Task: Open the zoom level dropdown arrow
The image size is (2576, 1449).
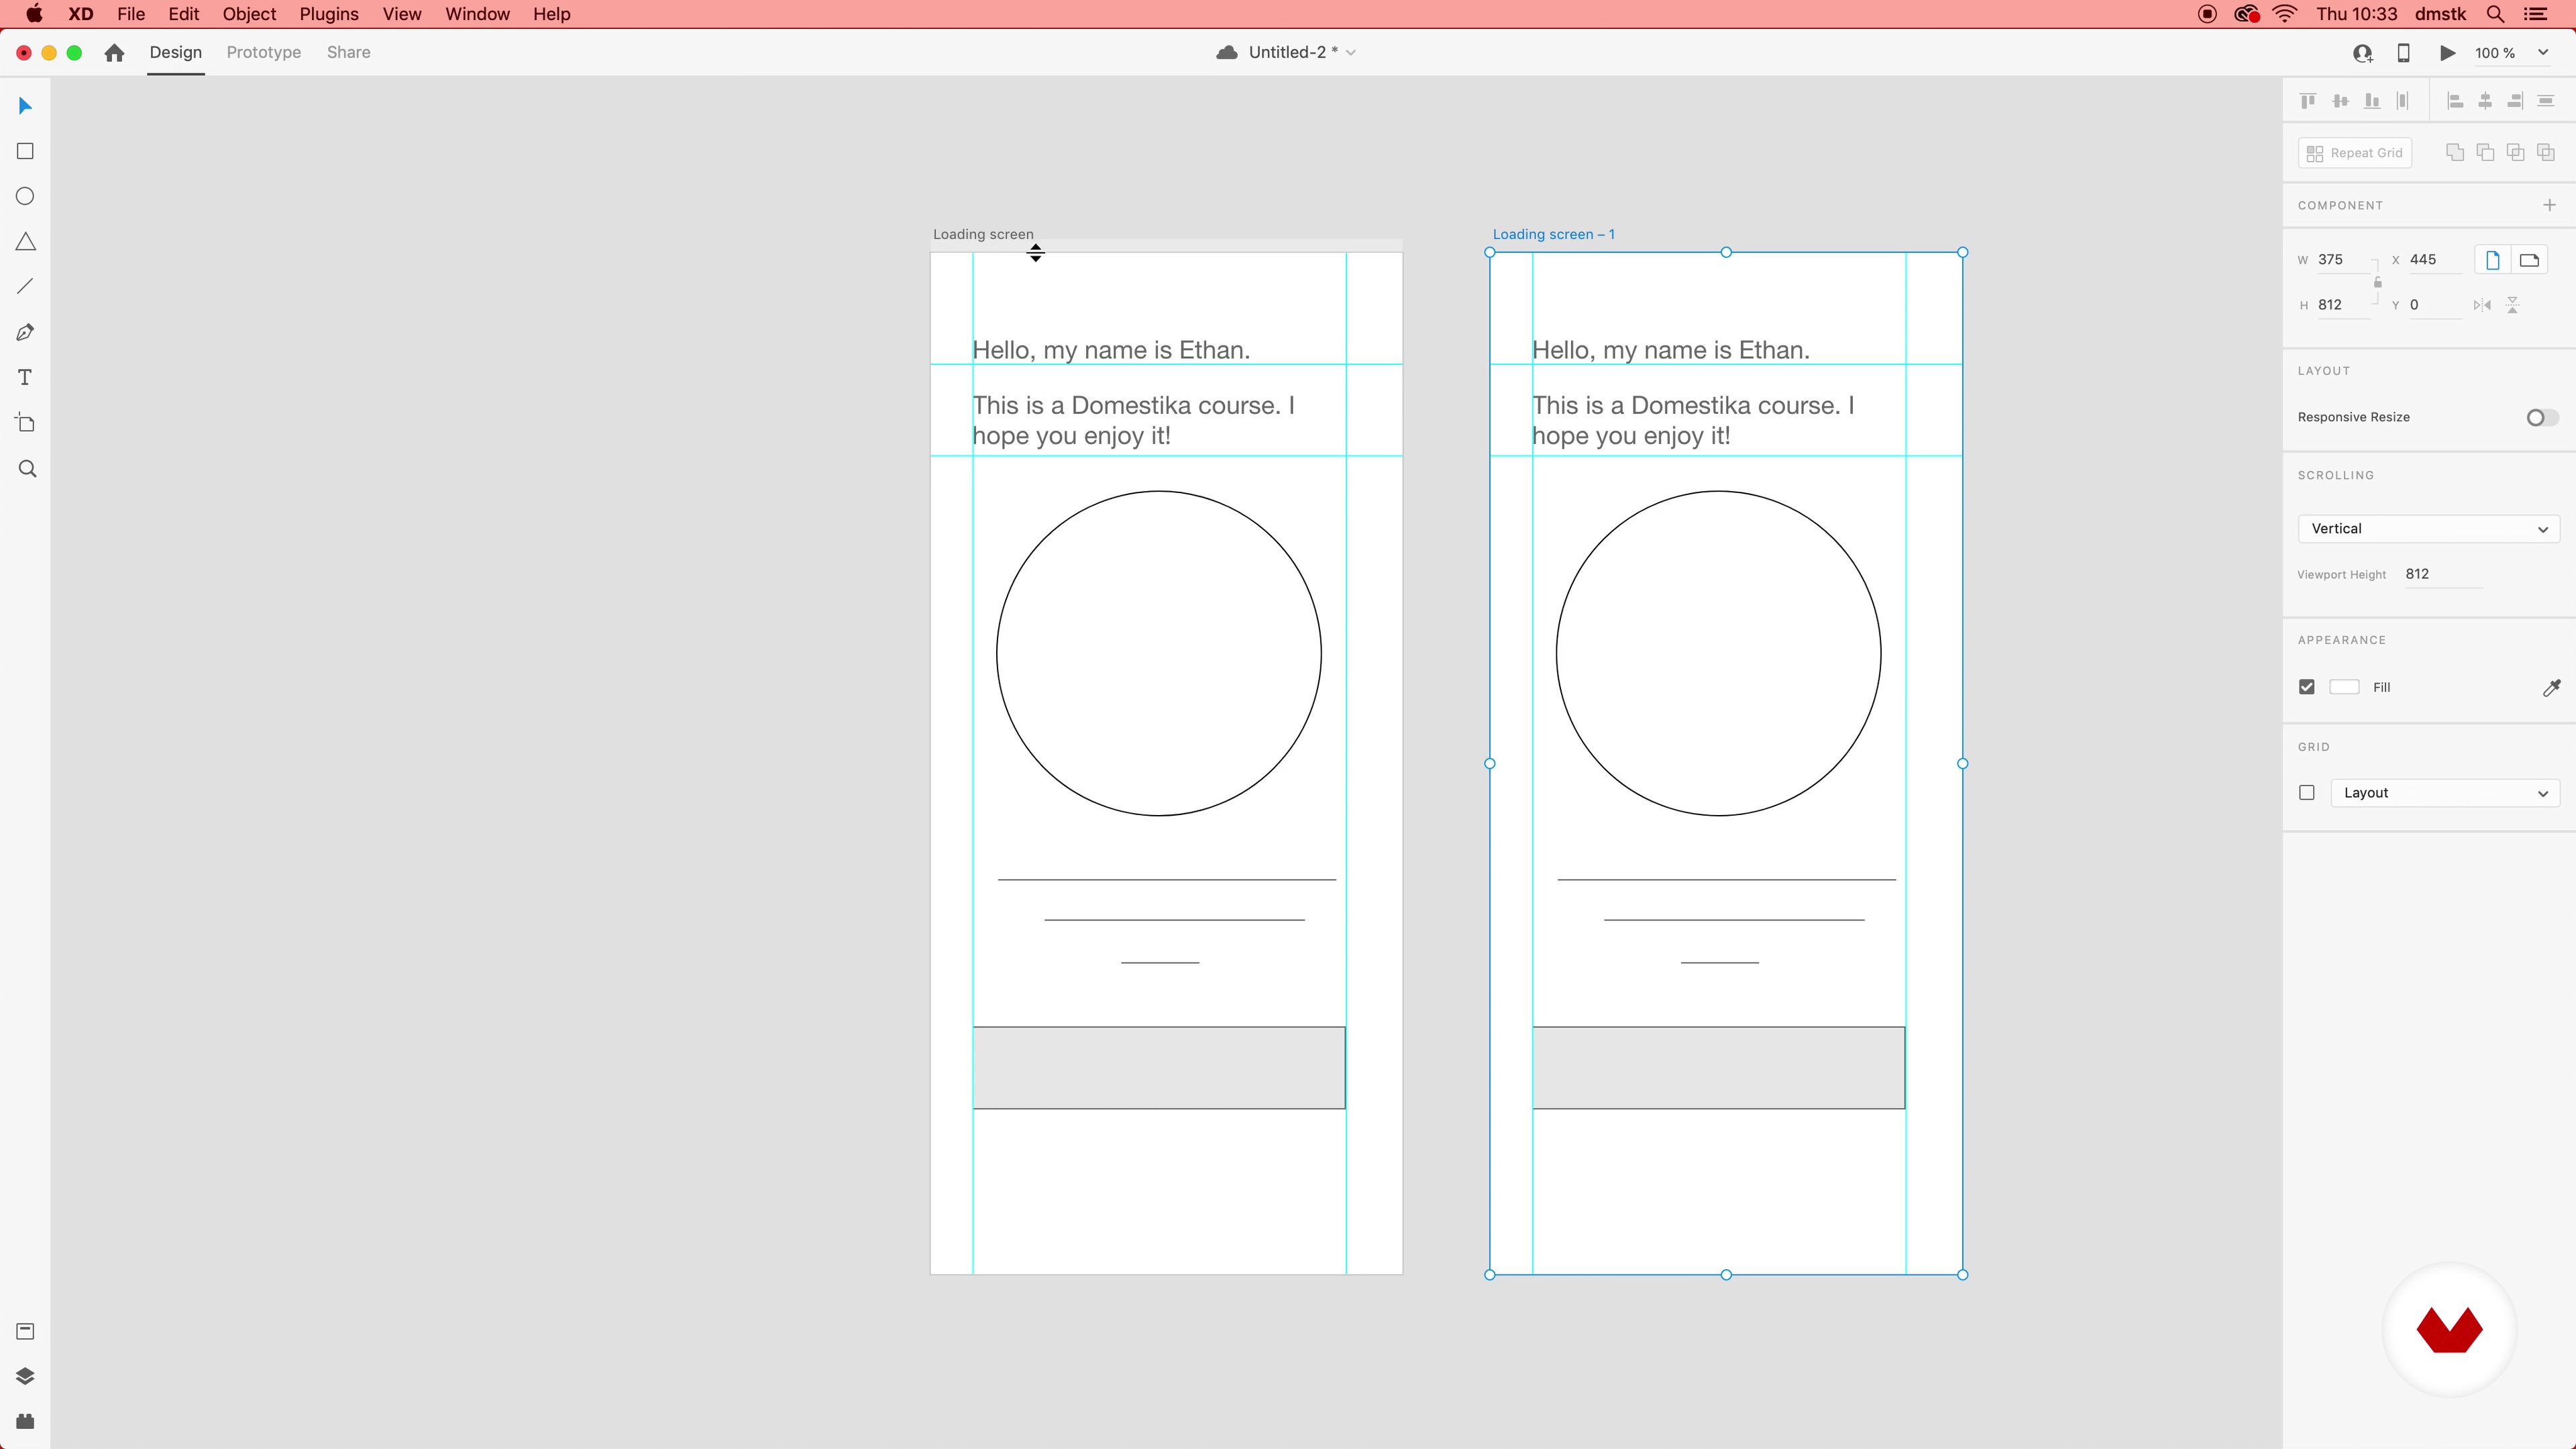Action: (x=2543, y=53)
